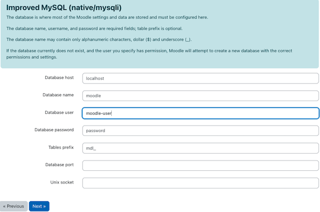Place the cursor in the Database user field
Image resolution: width=320 pixels, height=212 pixels.
pos(200,113)
